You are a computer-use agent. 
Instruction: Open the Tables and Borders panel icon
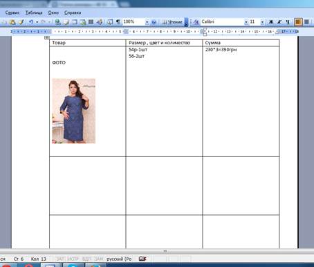(x=66, y=22)
